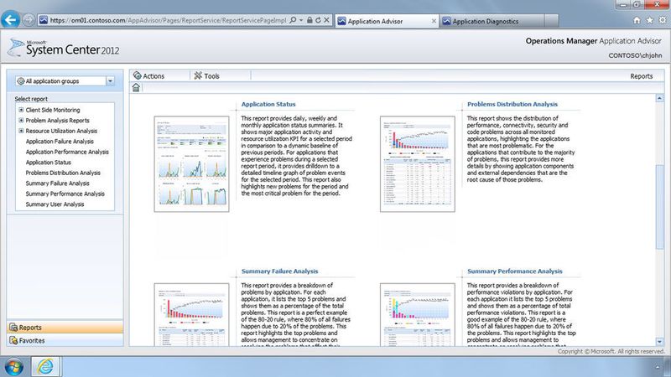The height and width of the screenshot is (377, 671).
Task: Click the home icon below Actions
Action: (136, 88)
